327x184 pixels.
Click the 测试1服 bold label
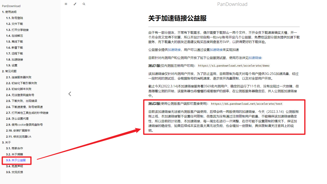click(154, 66)
